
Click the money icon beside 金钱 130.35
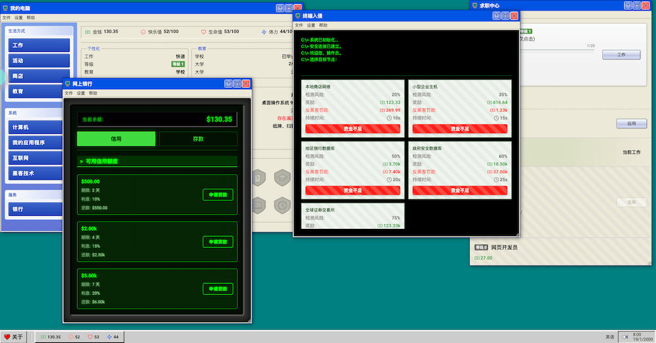(88, 31)
